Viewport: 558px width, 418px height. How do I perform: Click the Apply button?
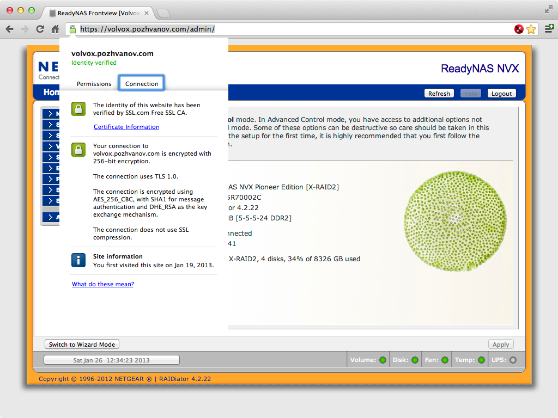[x=501, y=345]
